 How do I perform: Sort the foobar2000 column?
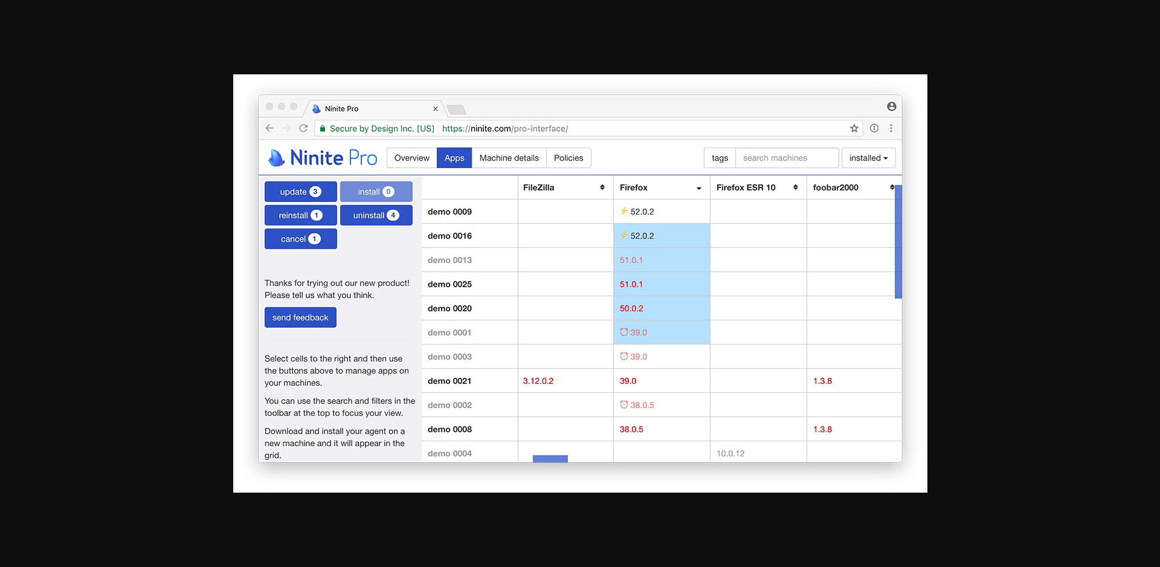892,187
